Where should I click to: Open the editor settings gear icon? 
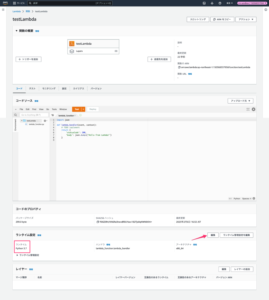coord(253,109)
